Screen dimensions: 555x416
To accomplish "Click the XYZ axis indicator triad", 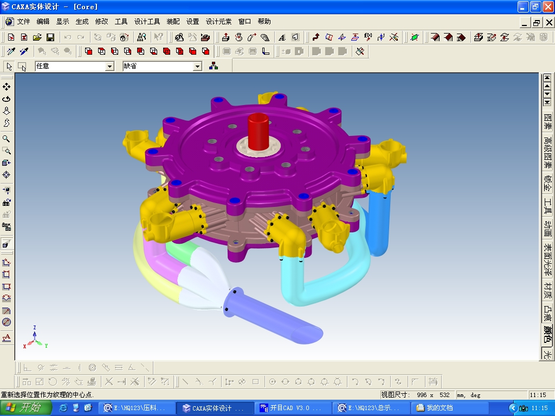I will (x=35, y=337).
